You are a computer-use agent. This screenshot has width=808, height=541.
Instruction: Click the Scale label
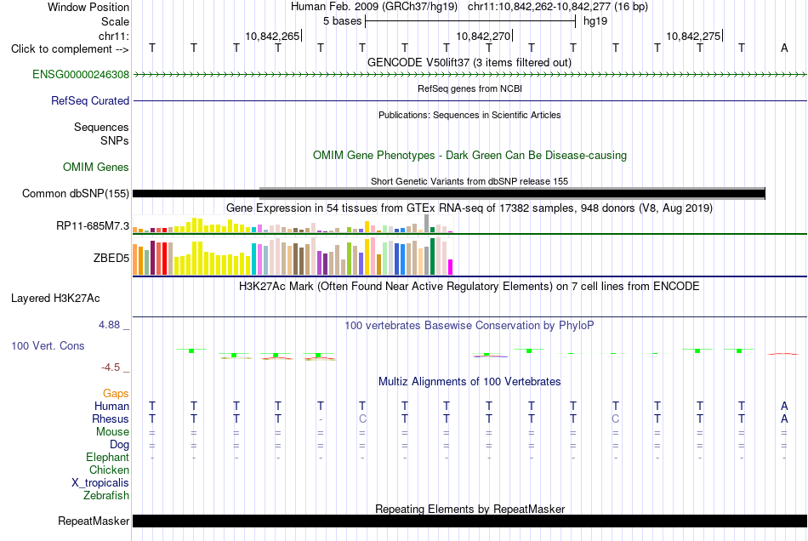click(116, 21)
